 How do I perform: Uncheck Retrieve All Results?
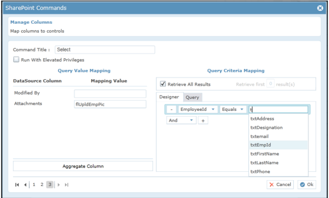click(x=163, y=84)
